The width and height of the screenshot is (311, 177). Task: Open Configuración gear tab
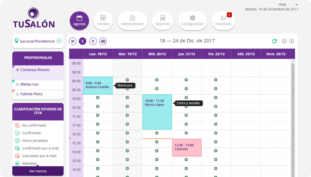tap(192, 21)
